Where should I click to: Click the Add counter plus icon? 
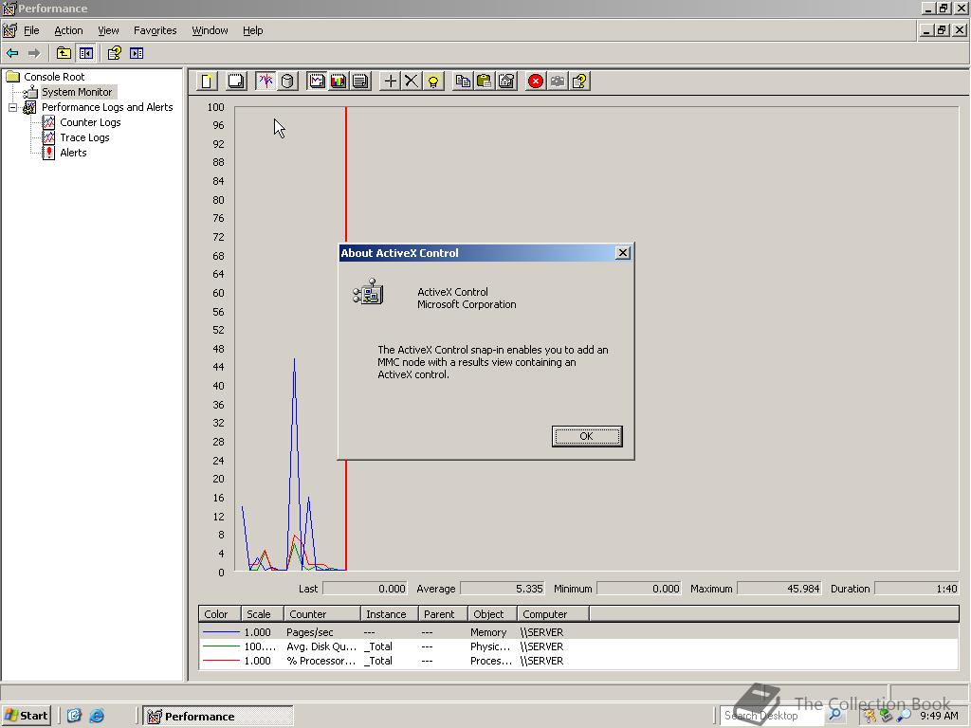point(390,82)
